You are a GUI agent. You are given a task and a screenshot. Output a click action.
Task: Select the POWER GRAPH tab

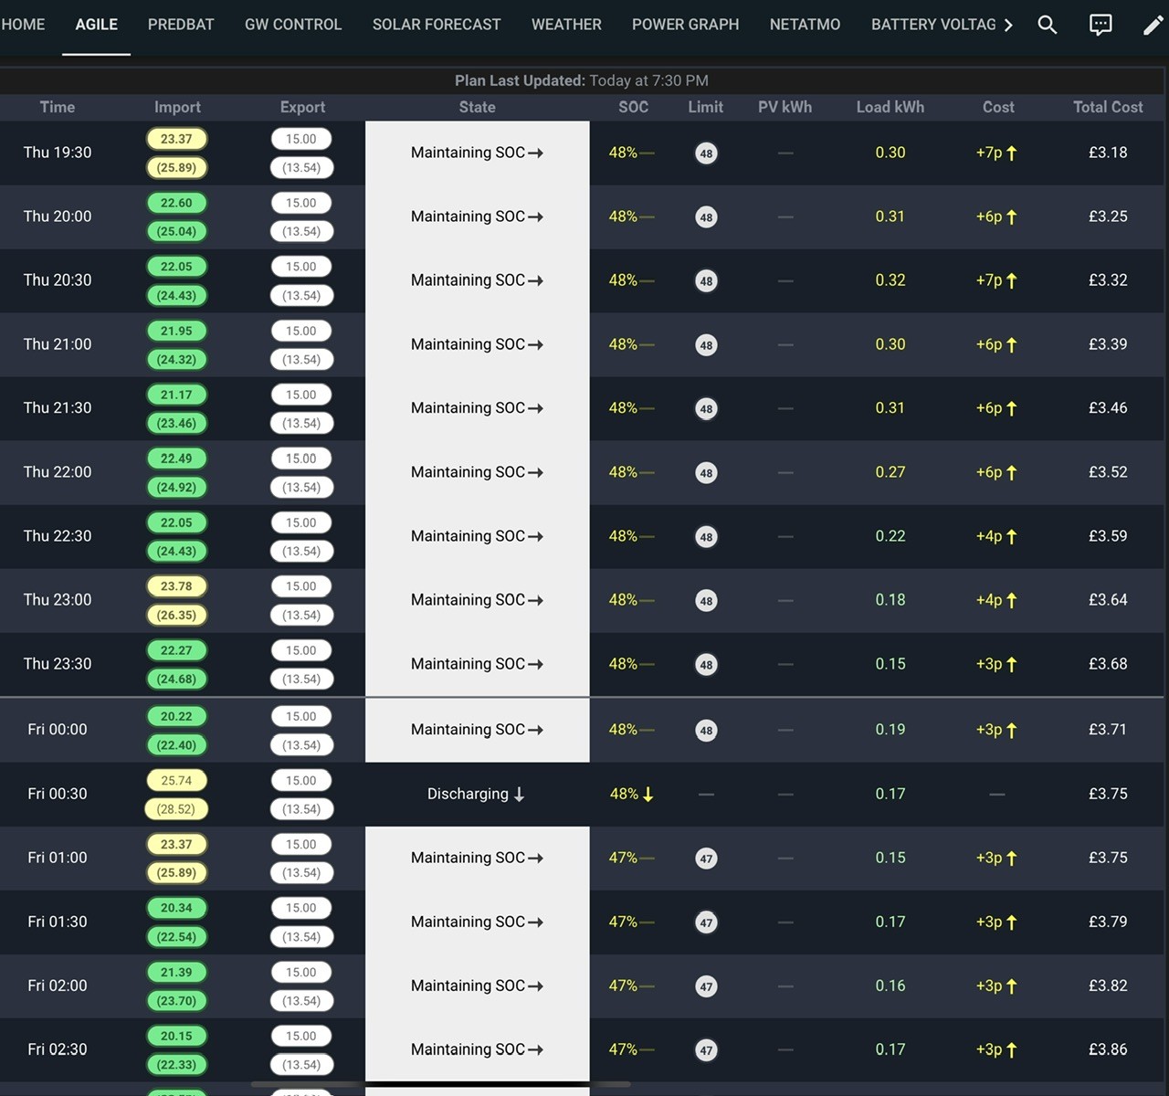pos(685,25)
